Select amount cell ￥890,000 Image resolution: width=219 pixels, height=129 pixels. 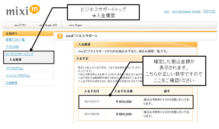click(124, 114)
